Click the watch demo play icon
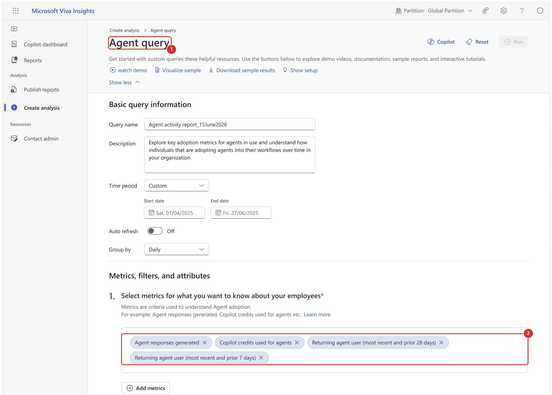 [x=113, y=70]
